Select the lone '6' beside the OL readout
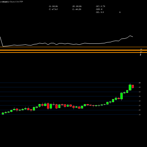 click(120, 12)
